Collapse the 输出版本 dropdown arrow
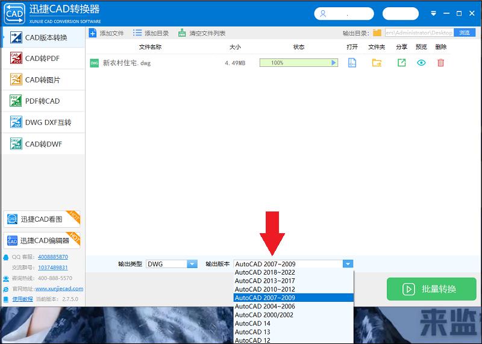 click(348, 264)
